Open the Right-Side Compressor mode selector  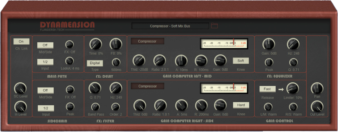pyautogui.click(x=147, y=86)
